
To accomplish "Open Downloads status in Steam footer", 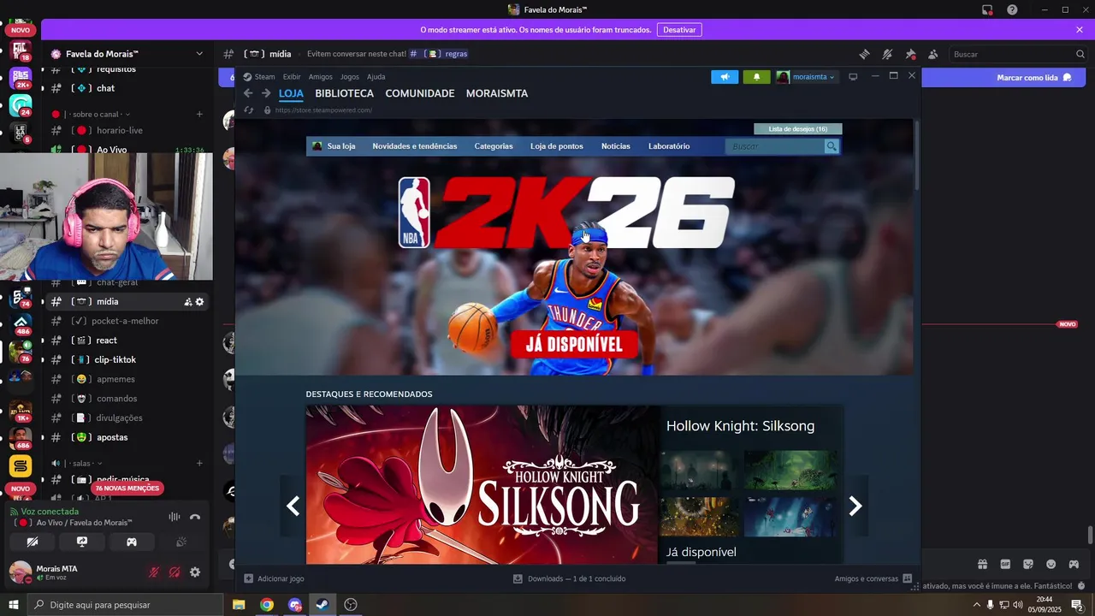I will pos(569,579).
